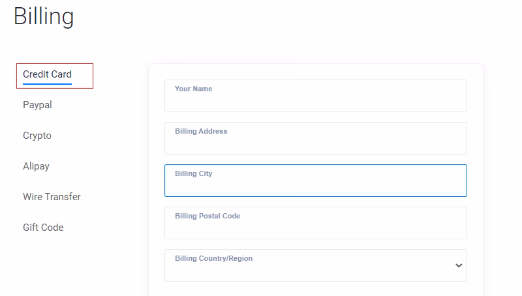Click the "Billing City" label text
The width and height of the screenshot is (522, 296).
coord(193,173)
